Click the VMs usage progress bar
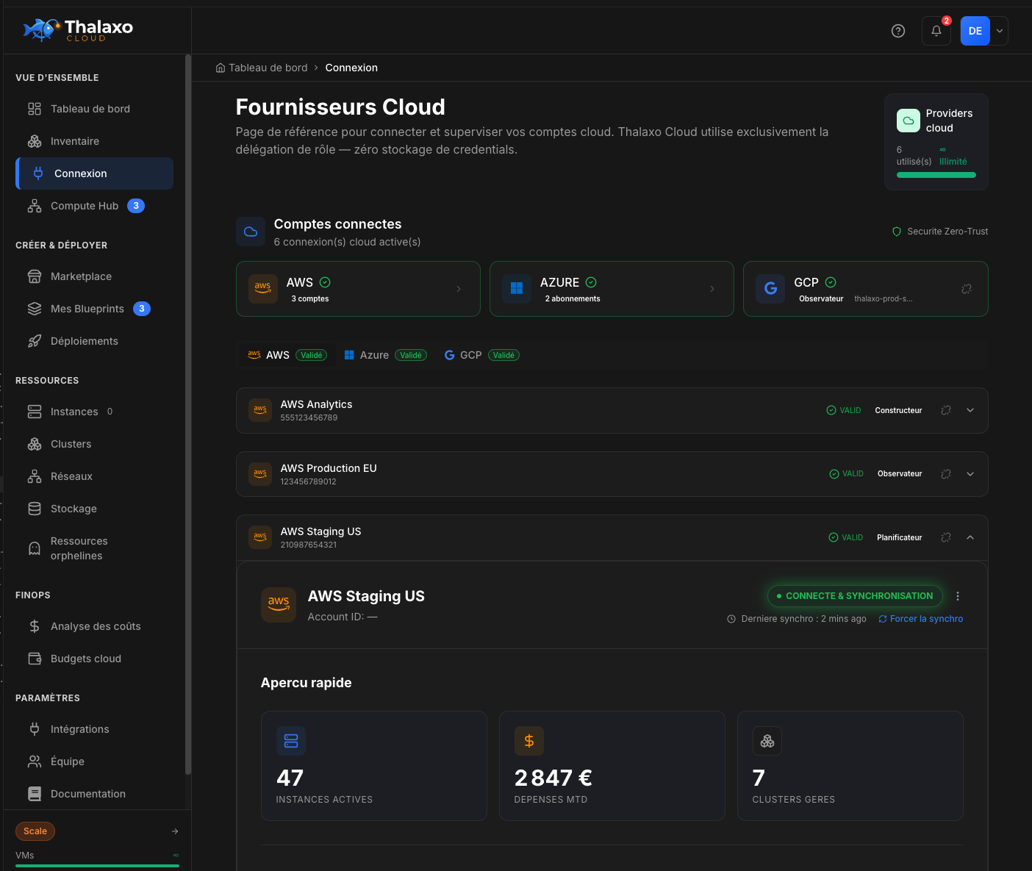Viewport: 1032px width, 871px height. click(x=97, y=866)
